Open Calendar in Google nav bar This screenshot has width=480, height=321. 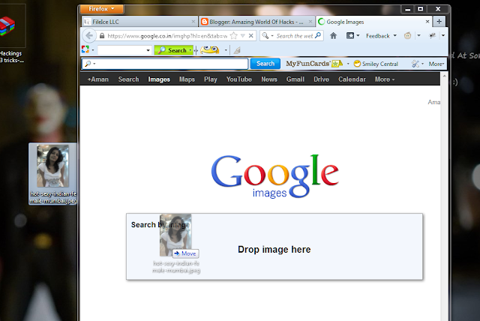352,79
